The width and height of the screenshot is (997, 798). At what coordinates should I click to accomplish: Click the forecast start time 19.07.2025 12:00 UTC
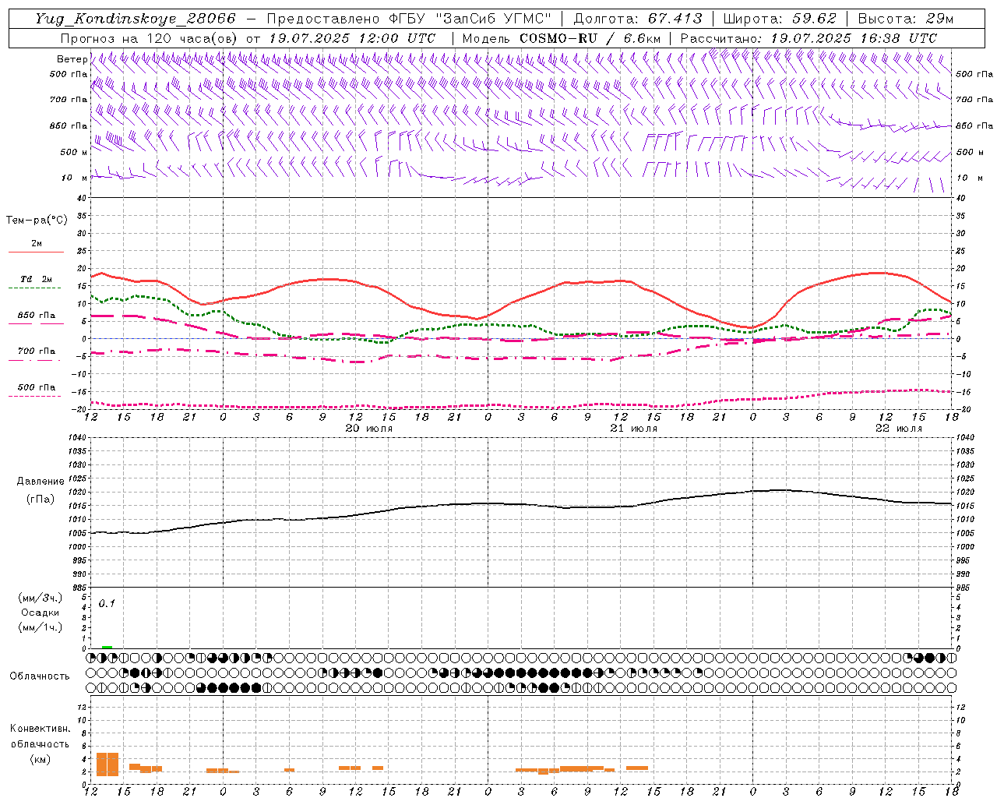pyautogui.click(x=351, y=38)
